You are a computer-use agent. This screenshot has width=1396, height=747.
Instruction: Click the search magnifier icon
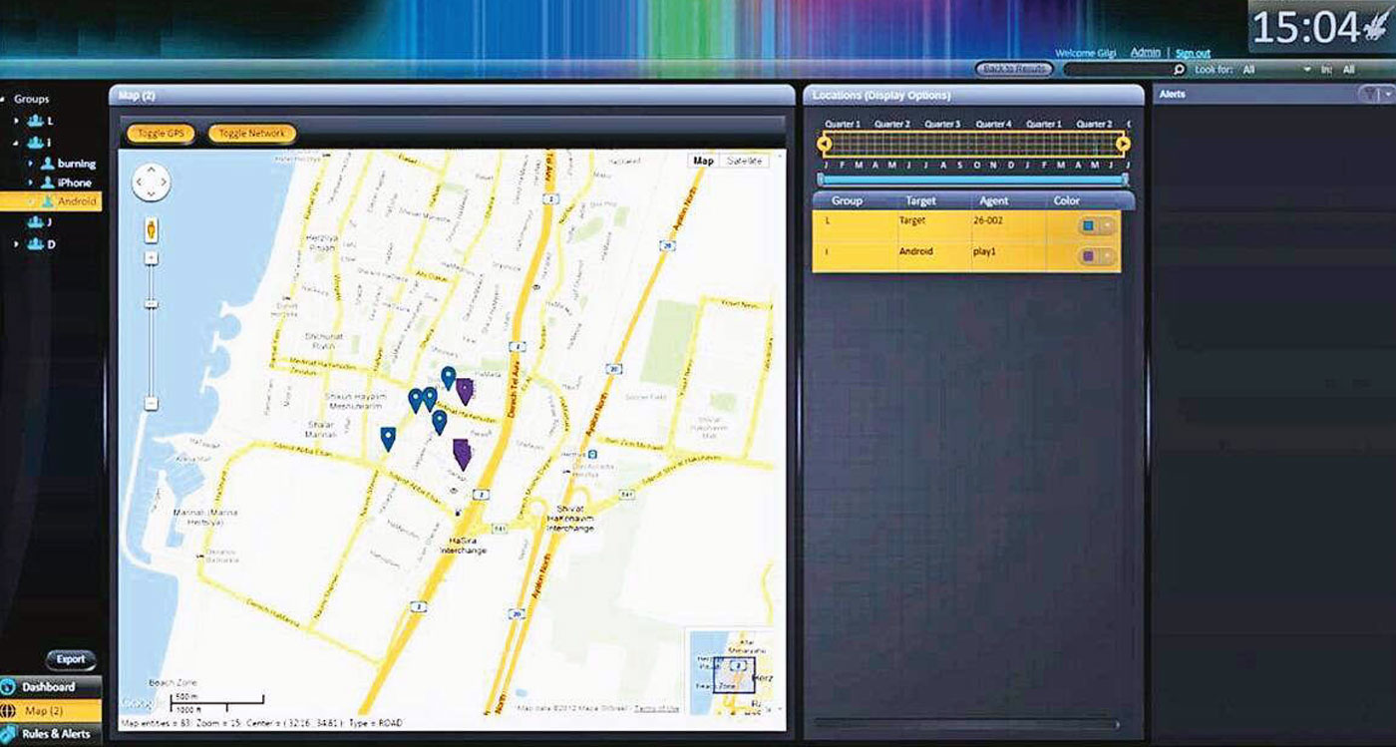(x=1179, y=69)
